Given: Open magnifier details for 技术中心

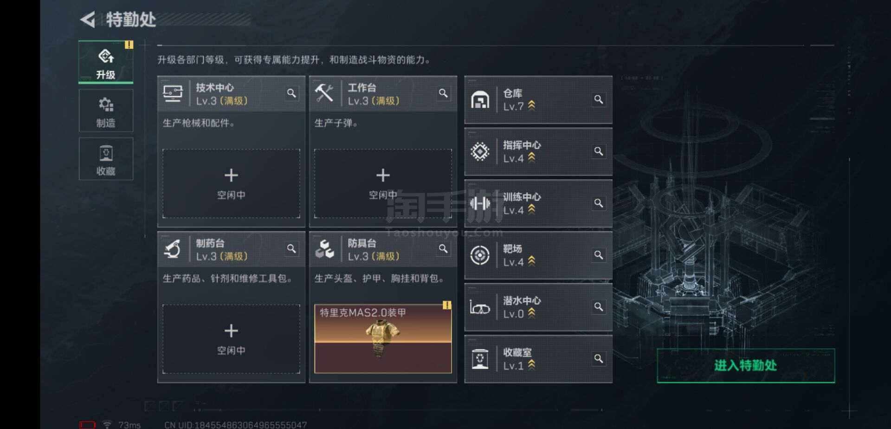Looking at the screenshot, I should 291,93.
